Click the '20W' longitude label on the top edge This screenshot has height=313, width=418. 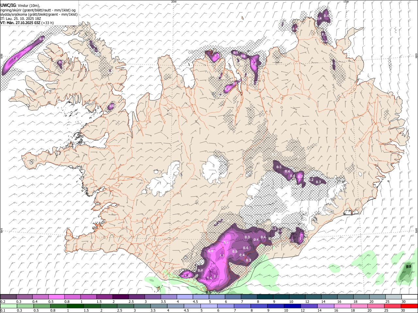tap(174, 2)
